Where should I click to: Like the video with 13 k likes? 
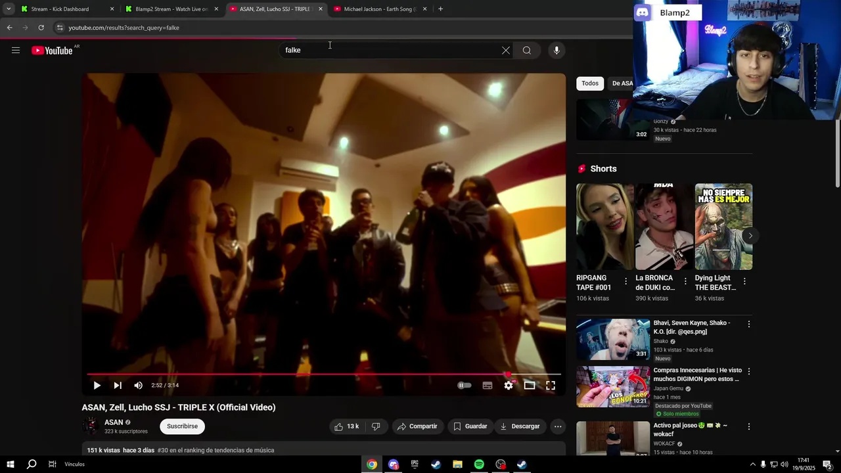(347, 426)
